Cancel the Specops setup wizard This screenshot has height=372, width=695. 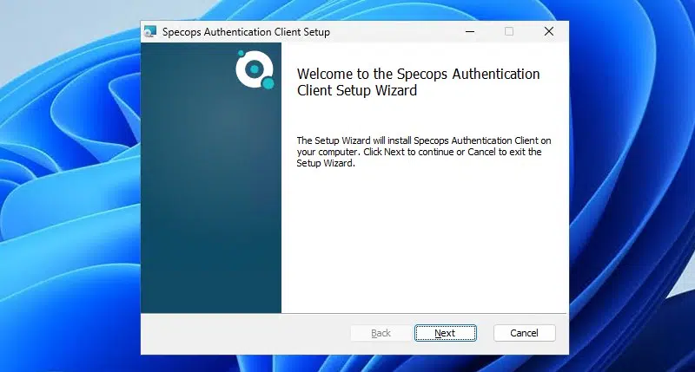[525, 333]
